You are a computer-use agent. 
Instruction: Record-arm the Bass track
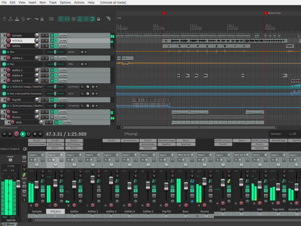(8, 112)
